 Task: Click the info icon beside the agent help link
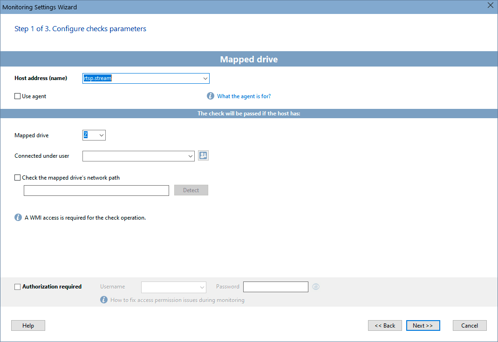[211, 96]
